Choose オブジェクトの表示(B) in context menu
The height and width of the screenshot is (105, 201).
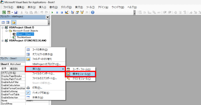click(45, 54)
